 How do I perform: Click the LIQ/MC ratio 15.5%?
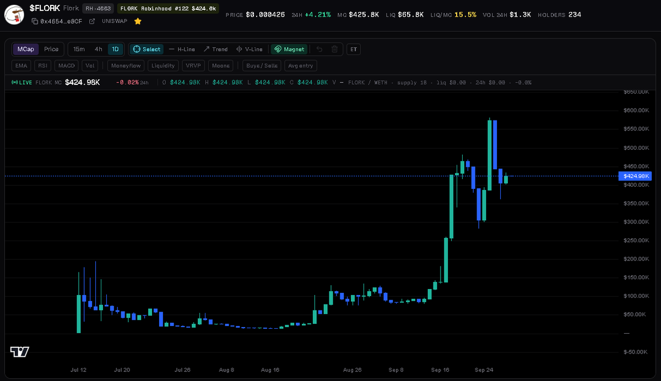(x=465, y=14)
